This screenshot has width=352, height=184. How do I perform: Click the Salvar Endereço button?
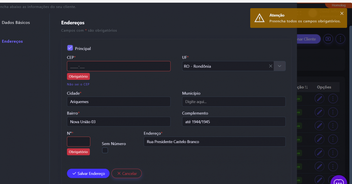(88, 173)
